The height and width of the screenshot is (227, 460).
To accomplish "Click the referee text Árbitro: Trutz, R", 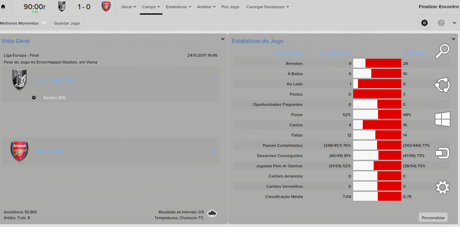I will coord(17,218).
